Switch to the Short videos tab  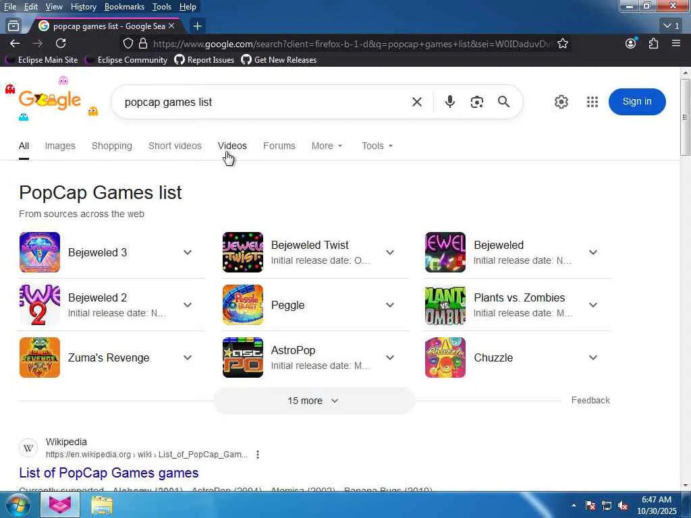pos(175,146)
